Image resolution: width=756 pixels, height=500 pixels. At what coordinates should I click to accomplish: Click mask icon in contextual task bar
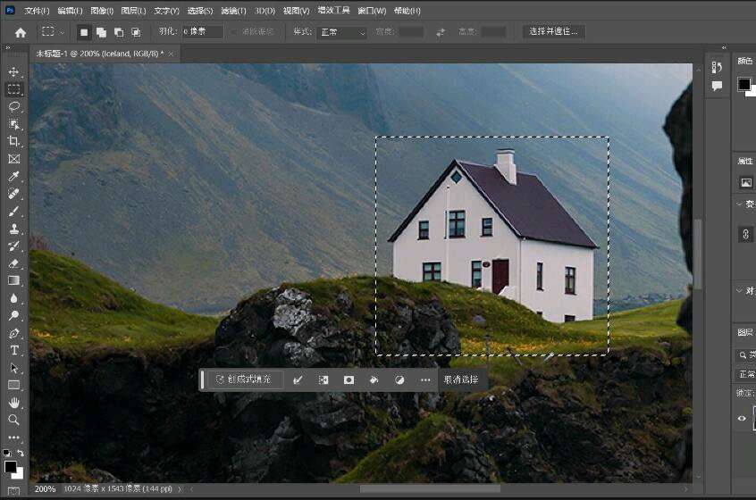[x=349, y=379]
